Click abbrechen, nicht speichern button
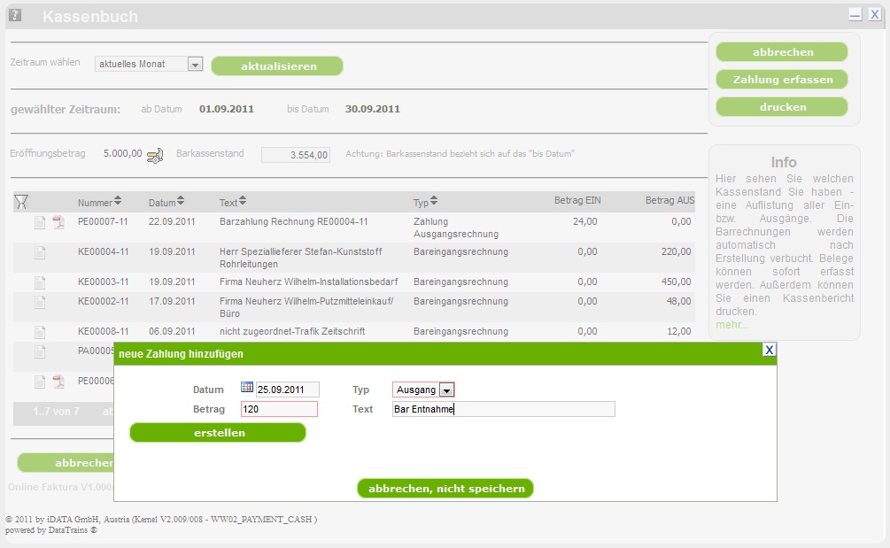 coord(445,489)
